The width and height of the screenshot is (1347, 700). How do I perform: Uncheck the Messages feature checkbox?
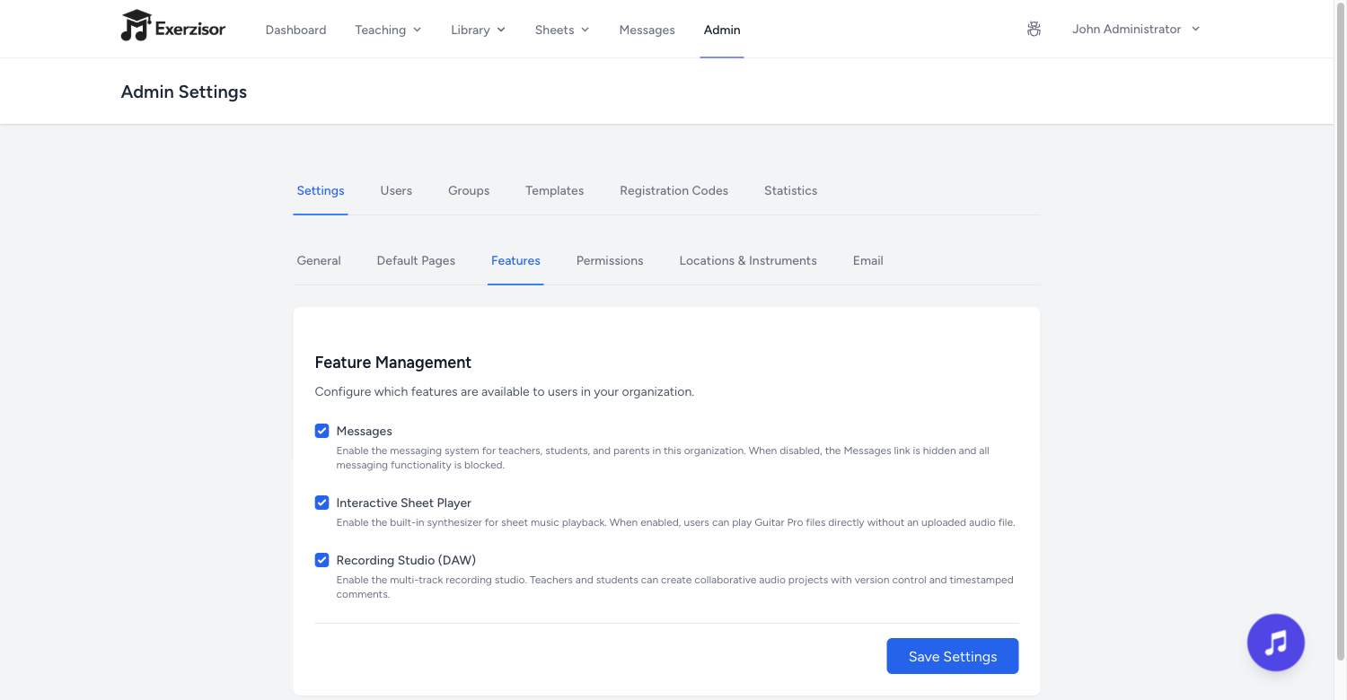(x=321, y=431)
